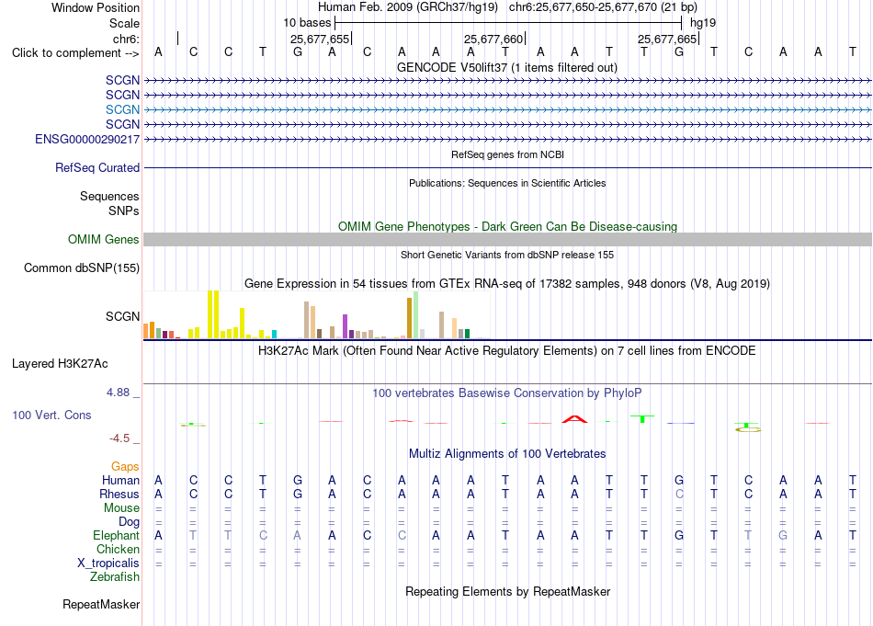Click the '100 Vert. Cons' track label
This screenshot has width=873, height=626.
(x=51, y=415)
